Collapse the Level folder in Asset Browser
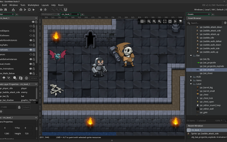227x142 pixels. [191, 84]
